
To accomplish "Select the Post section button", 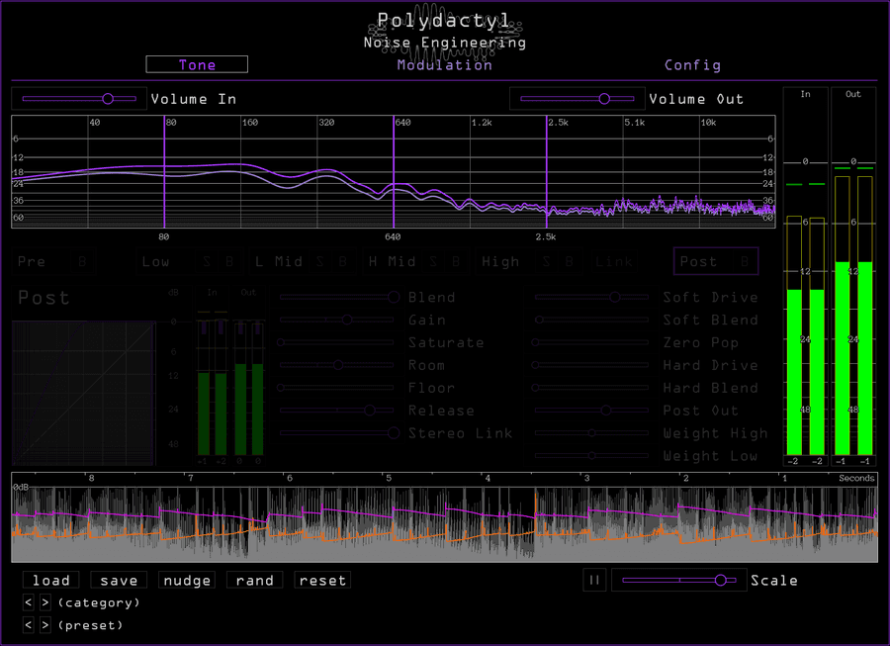I will click(x=698, y=262).
